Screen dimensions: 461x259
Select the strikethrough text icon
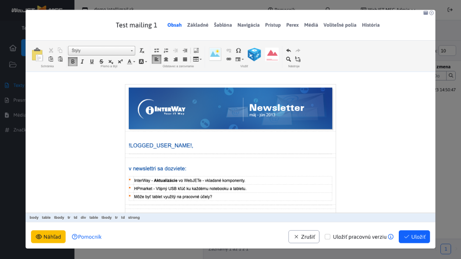pyautogui.click(x=101, y=62)
